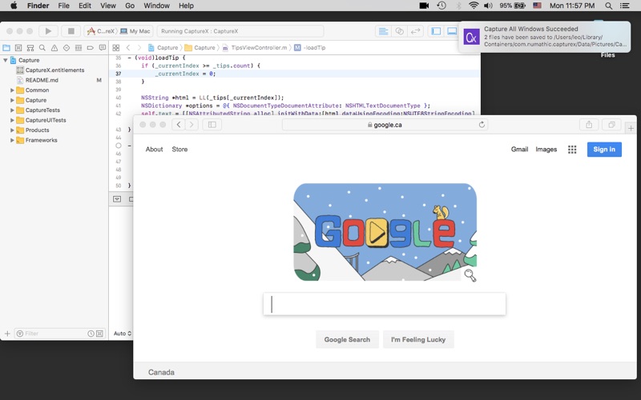Expand the Capture folder in navigator

12,100
